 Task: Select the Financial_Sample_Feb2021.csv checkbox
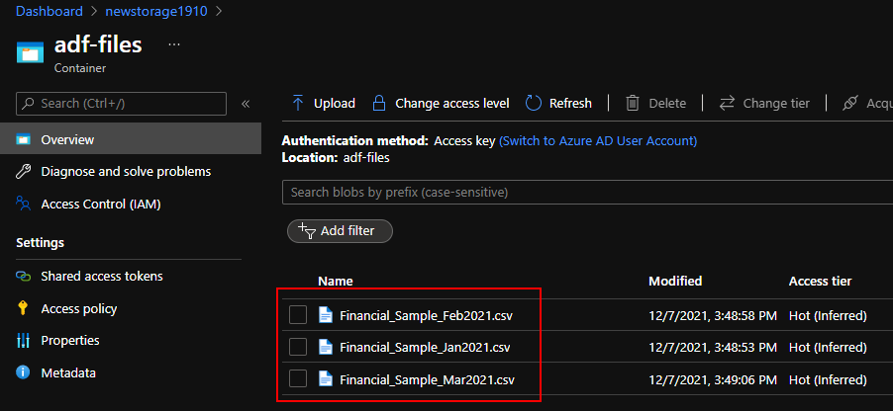298,316
